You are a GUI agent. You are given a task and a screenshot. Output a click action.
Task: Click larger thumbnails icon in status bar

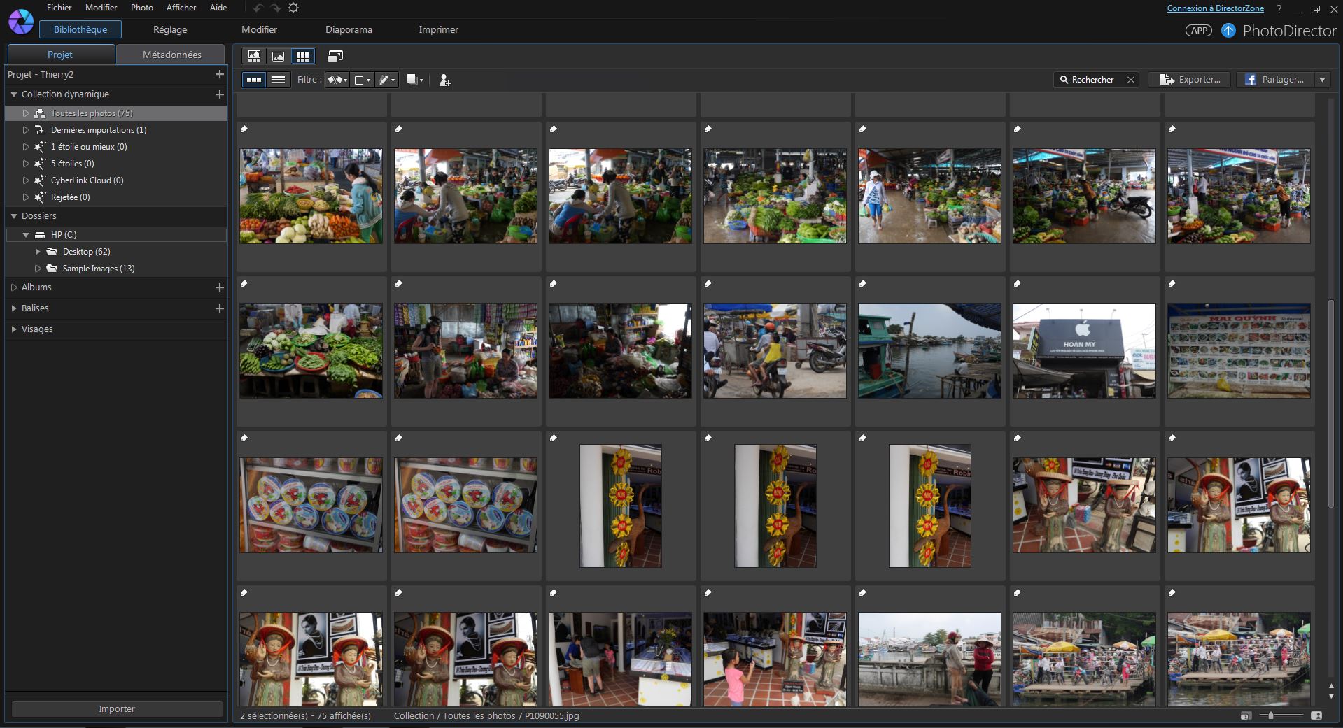(1316, 715)
